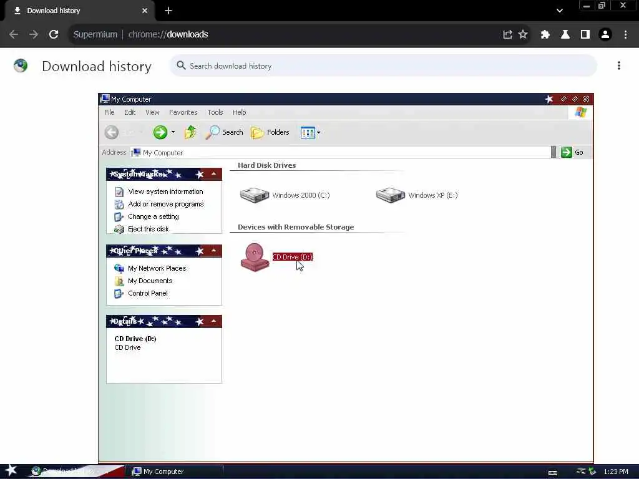Image resolution: width=639 pixels, height=479 pixels.
Task: Open the View menu in My Computer
Action: pyautogui.click(x=152, y=112)
